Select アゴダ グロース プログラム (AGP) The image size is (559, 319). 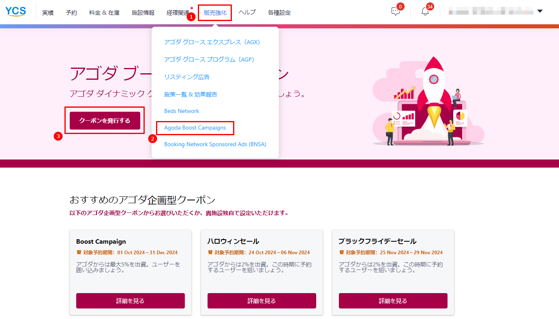pyautogui.click(x=209, y=60)
